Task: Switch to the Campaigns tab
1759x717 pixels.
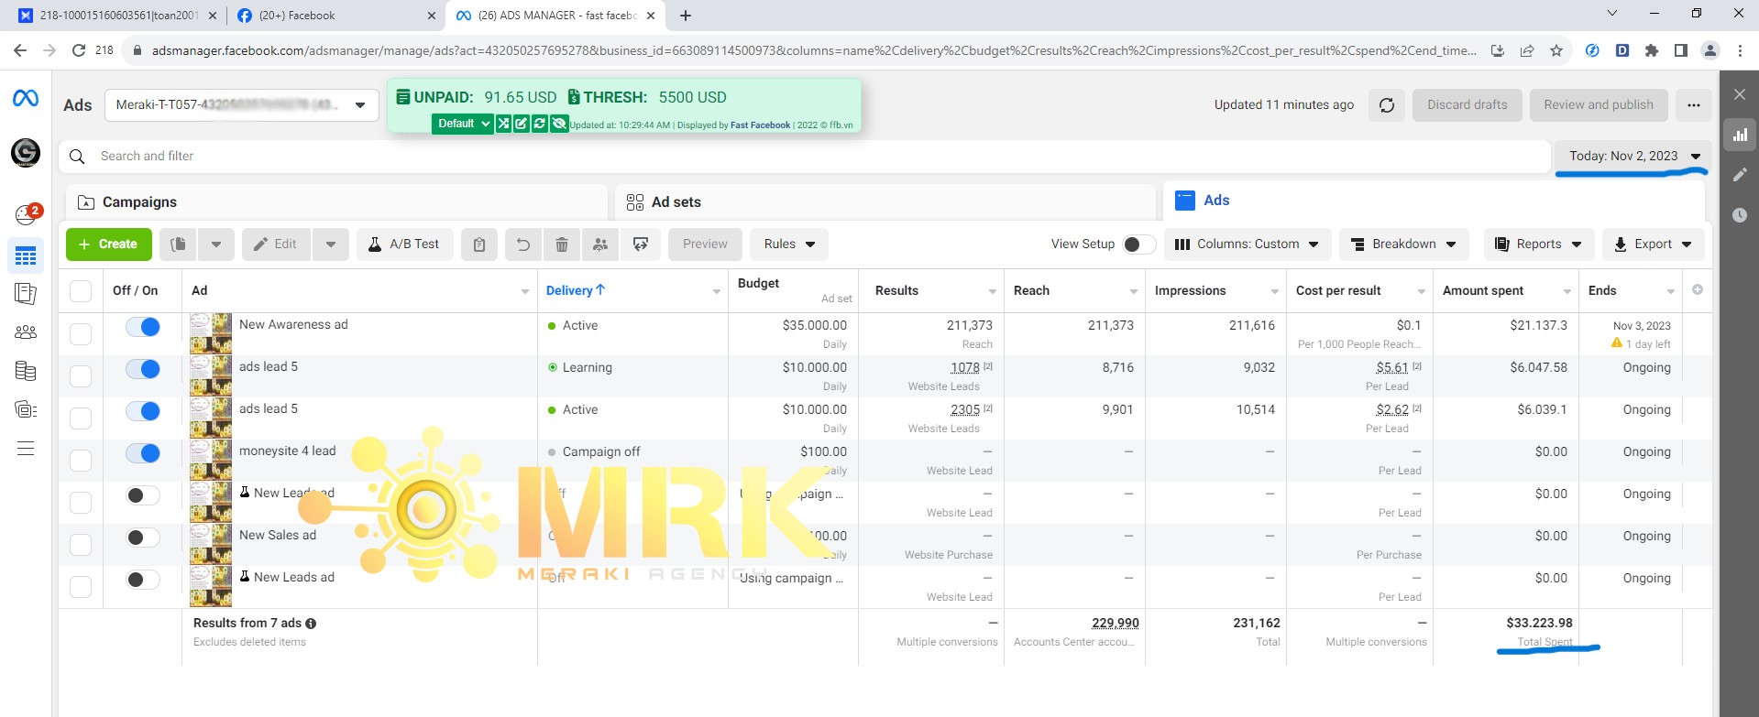Action: pos(336,202)
